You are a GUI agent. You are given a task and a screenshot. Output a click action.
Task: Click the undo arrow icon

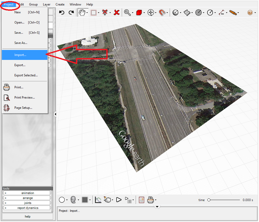62,13
